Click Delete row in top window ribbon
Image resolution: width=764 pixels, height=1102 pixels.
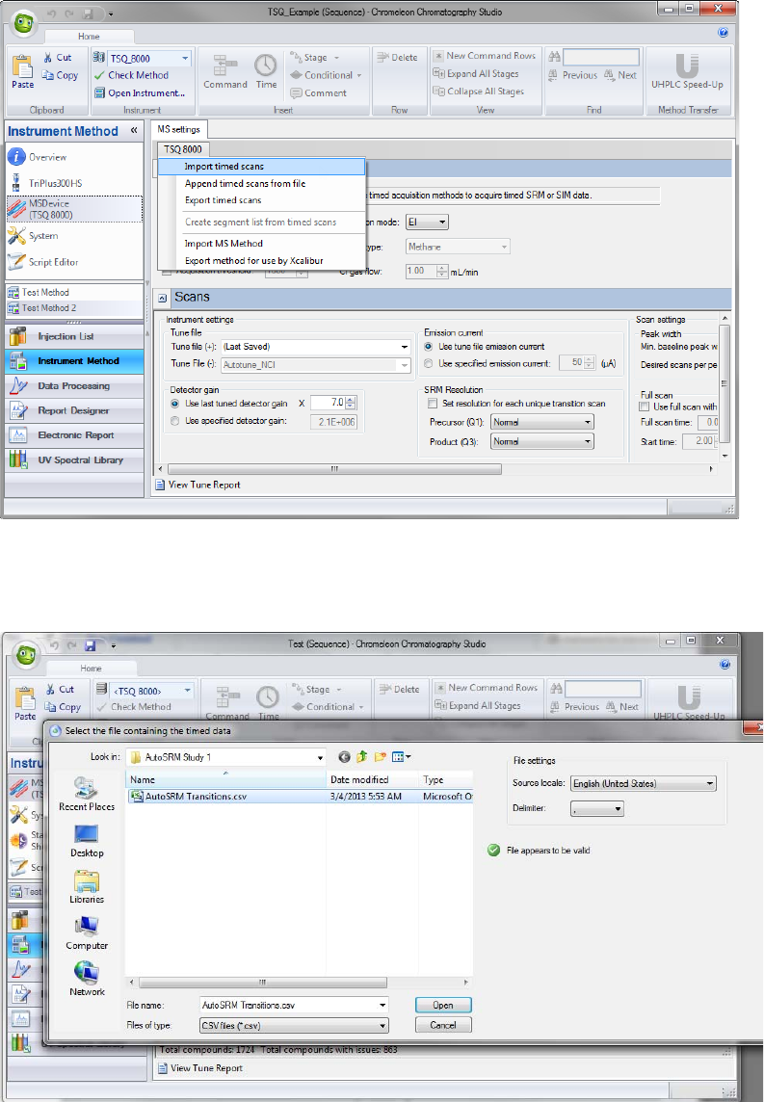pyautogui.click(x=397, y=58)
